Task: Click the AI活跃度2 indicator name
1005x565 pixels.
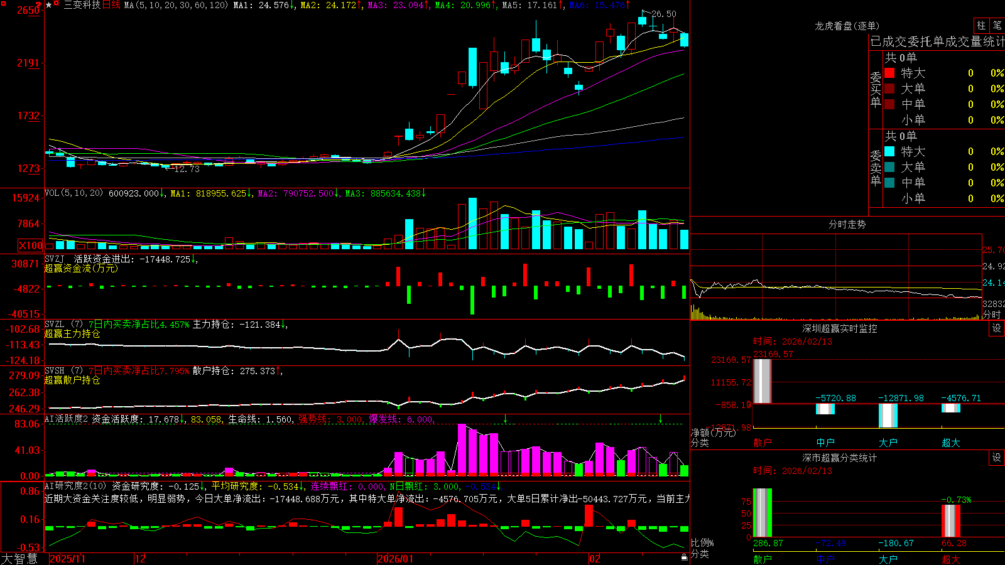Action: (67, 419)
